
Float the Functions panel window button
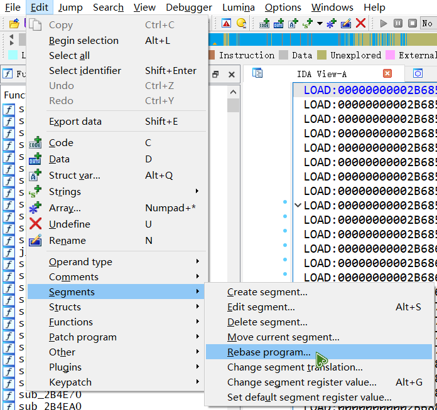pos(215,75)
